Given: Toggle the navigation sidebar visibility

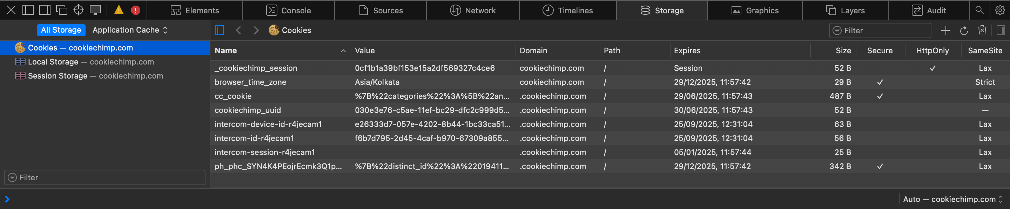Looking at the screenshot, I should [220, 30].
